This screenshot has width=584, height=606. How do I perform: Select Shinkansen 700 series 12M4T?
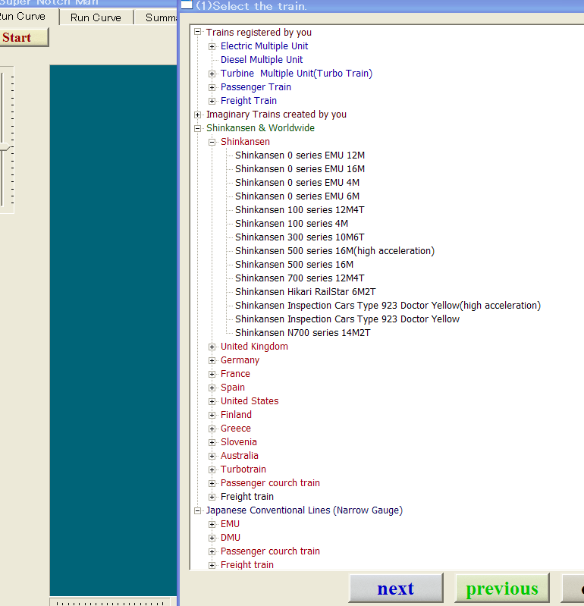coord(300,278)
